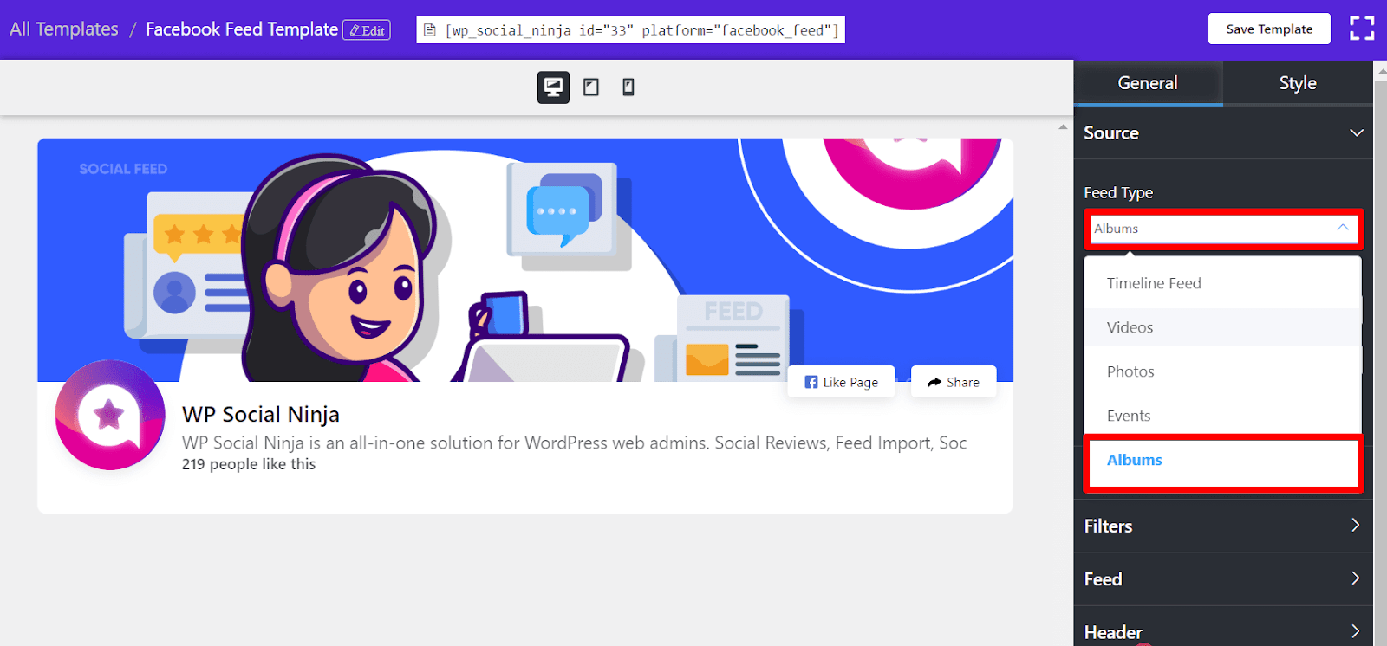
Task: Click the Facebook Feed Template title
Action: (x=242, y=29)
